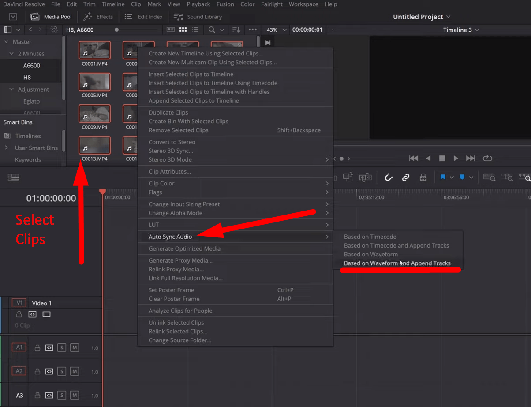
Task: Toggle timeline snapping magnet icon
Action: pos(389,177)
